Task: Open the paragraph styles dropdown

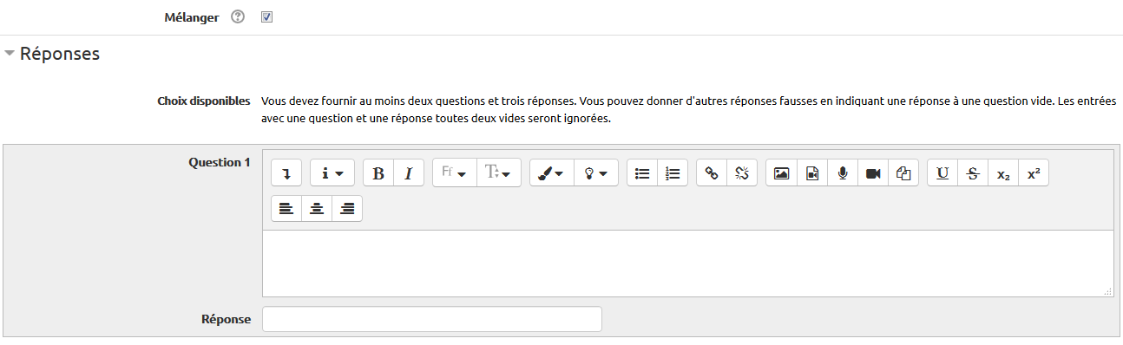Action: [332, 173]
